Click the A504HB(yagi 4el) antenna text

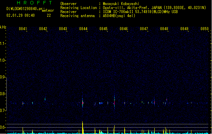point(119,16)
